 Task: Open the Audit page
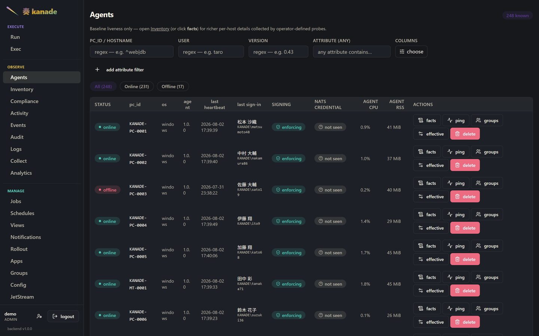click(x=42, y=137)
